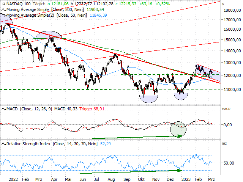This screenshot has height=182, width=243.
Task: Click the 15000,00 price axis label
Action: pyautogui.click(x=232, y=40)
